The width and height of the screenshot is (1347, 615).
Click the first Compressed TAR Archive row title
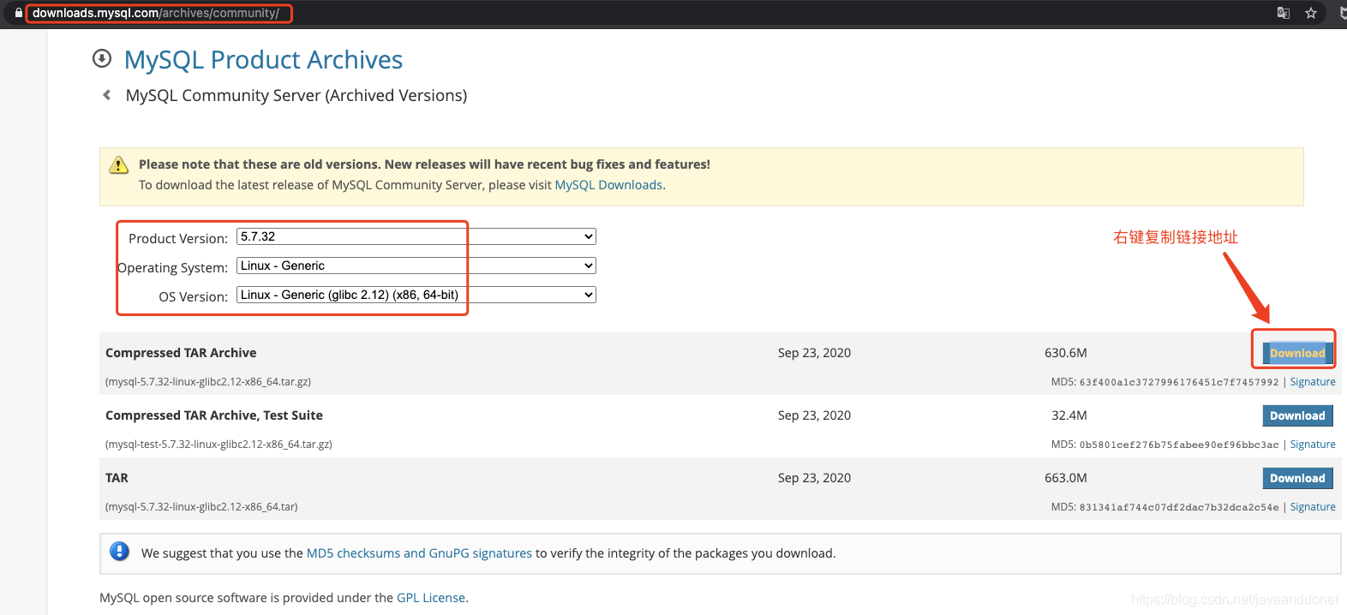tap(181, 353)
